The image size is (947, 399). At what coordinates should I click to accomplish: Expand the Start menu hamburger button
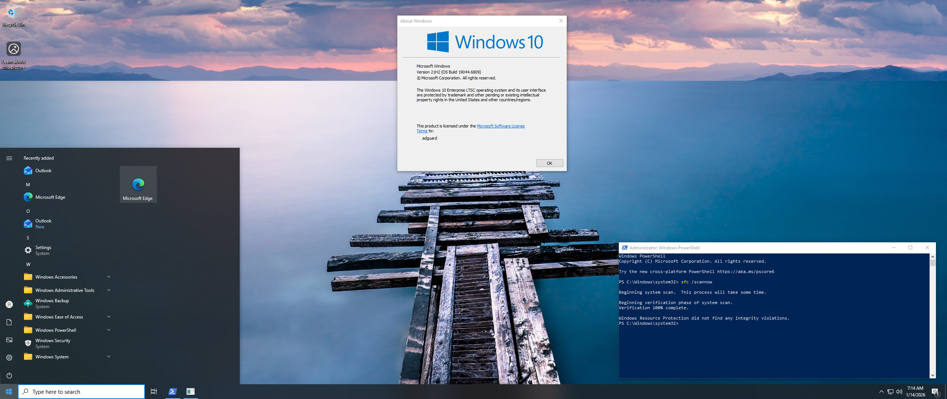coord(9,158)
